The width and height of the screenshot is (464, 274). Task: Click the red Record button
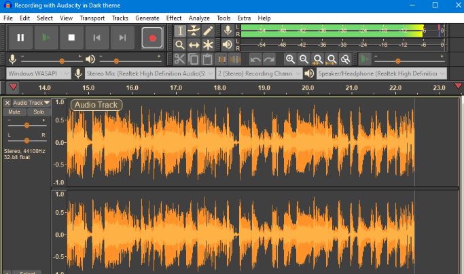click(x=152, y=37)
